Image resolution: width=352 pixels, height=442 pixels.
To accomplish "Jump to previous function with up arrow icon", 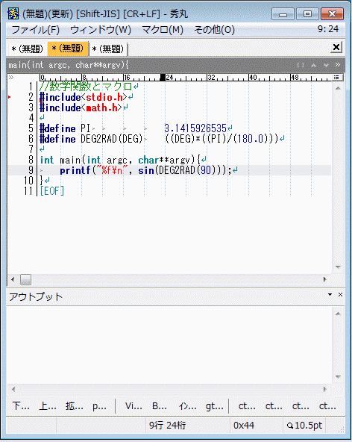I will pyautogui.click(x=313, y=65).
